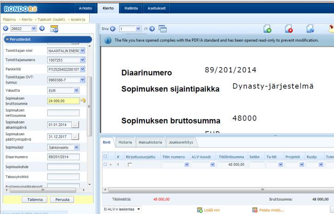Image resolution: width=334 pixels, height=214 pixels.
Task: Go to Kierto breadcrumb link
Action: (27, 19)
